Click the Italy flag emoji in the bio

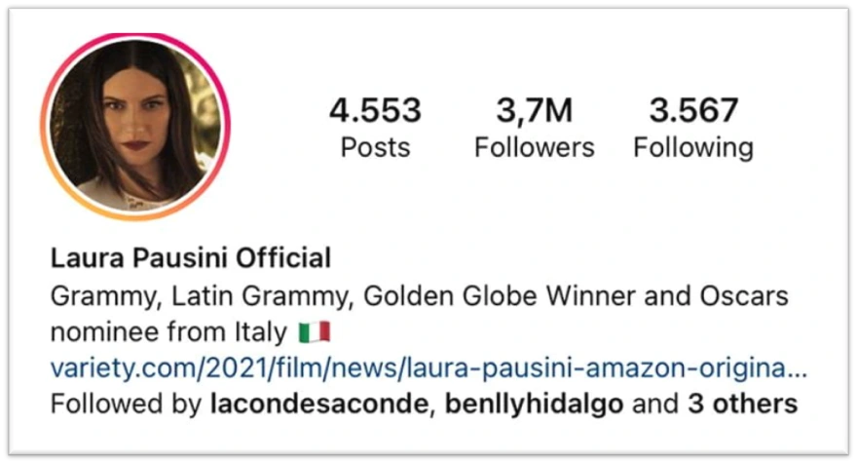(315, 332)
